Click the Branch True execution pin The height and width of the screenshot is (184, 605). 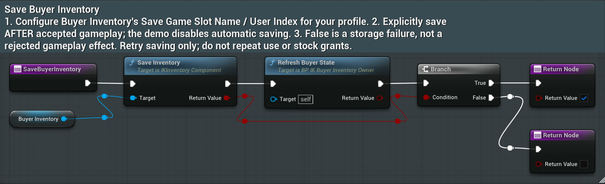click(x=491, y=83)
